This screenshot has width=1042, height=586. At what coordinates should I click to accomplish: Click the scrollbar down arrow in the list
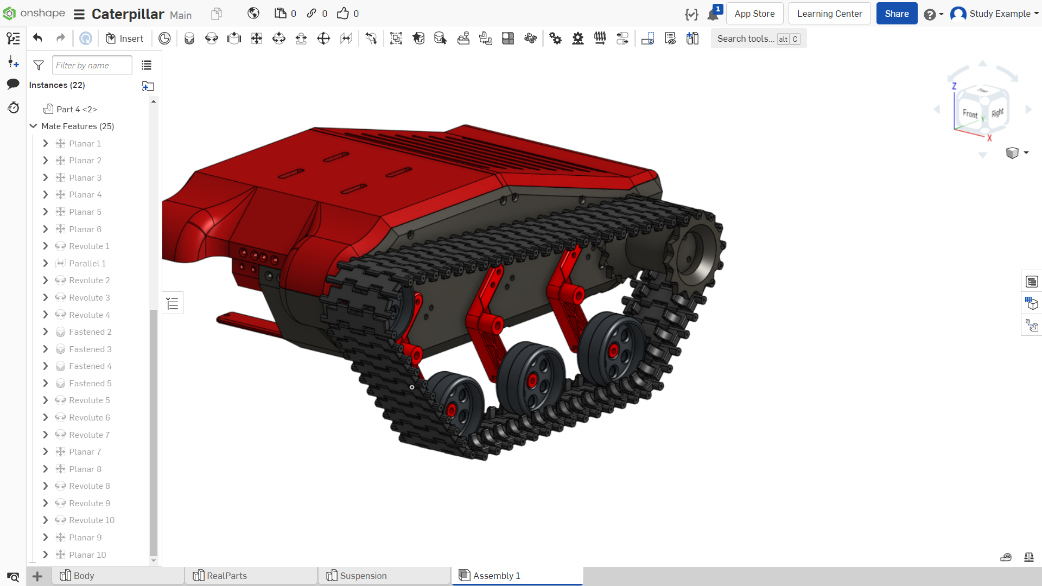click(154, 560)
